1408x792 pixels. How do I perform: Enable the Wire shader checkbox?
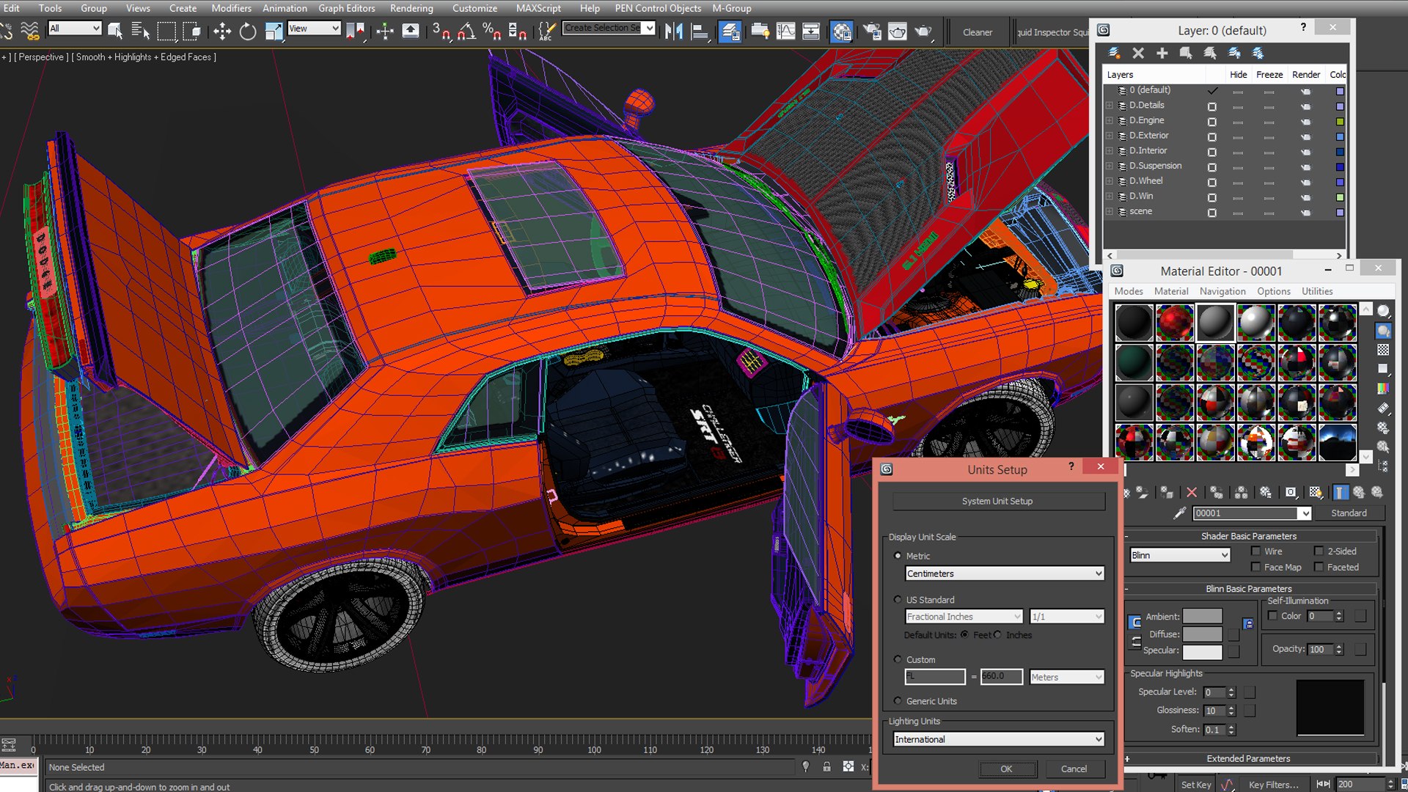(x=1256, y=551)
